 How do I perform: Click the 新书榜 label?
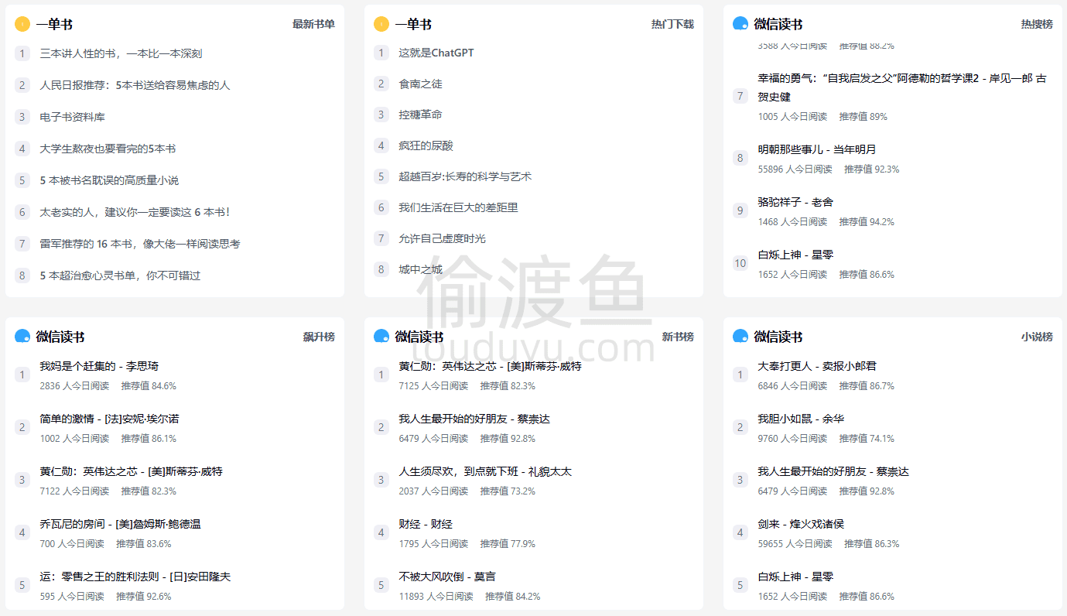678,337
